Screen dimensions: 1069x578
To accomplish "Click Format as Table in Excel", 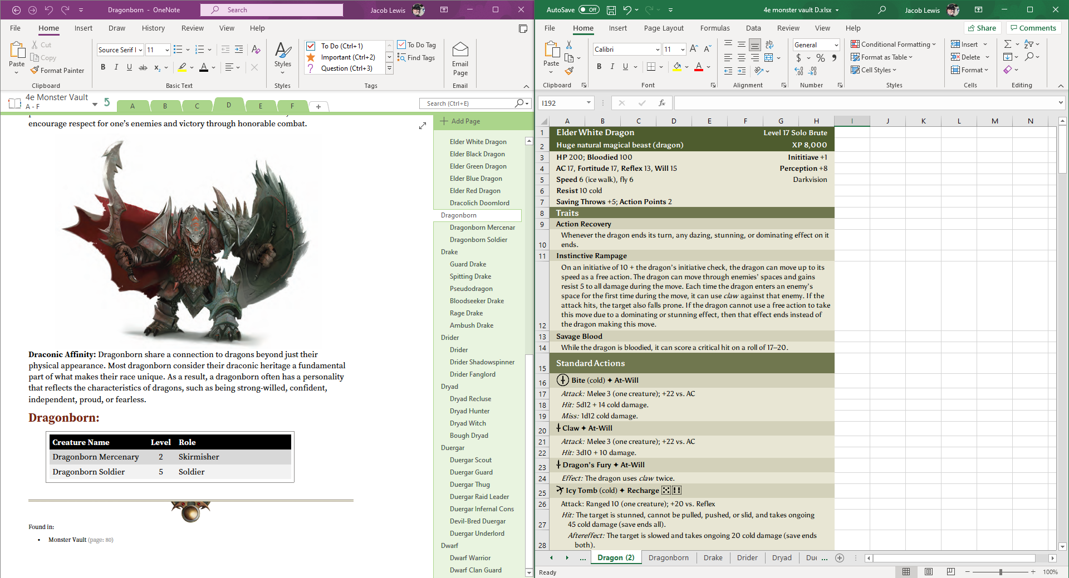I will [x=882, y=57].
